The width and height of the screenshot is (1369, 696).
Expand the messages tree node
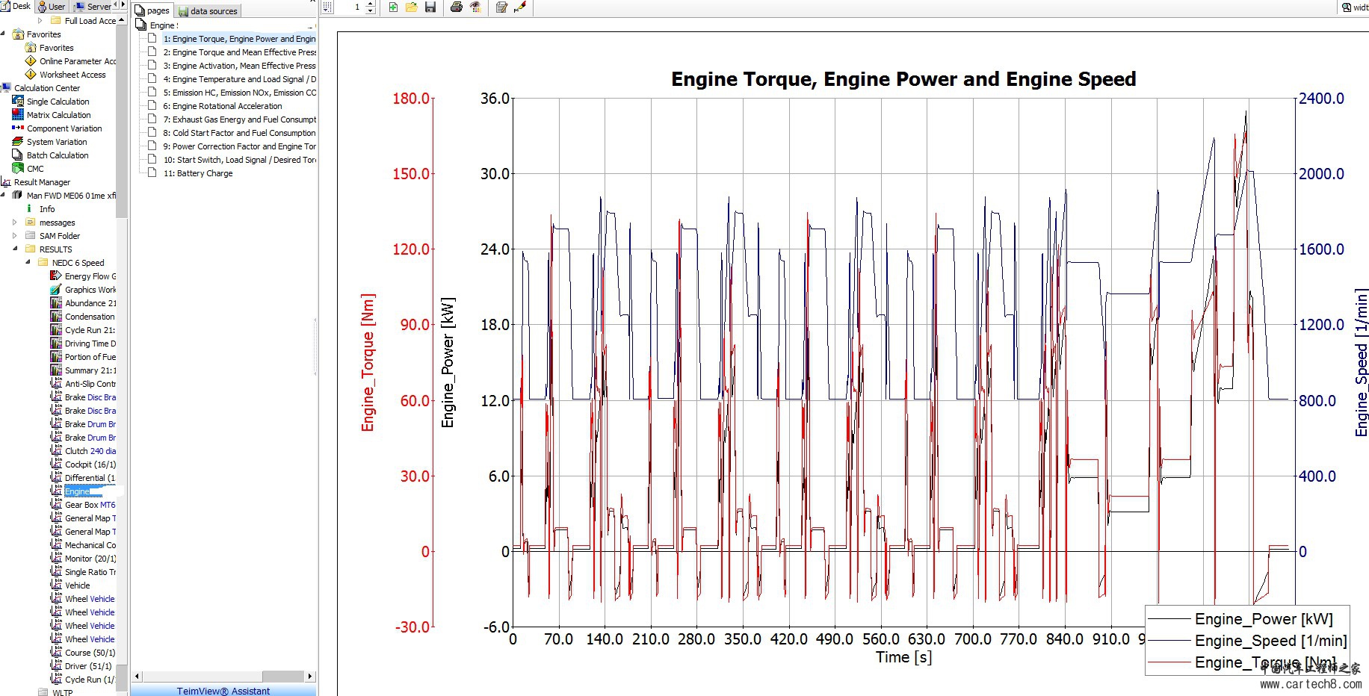15,223
